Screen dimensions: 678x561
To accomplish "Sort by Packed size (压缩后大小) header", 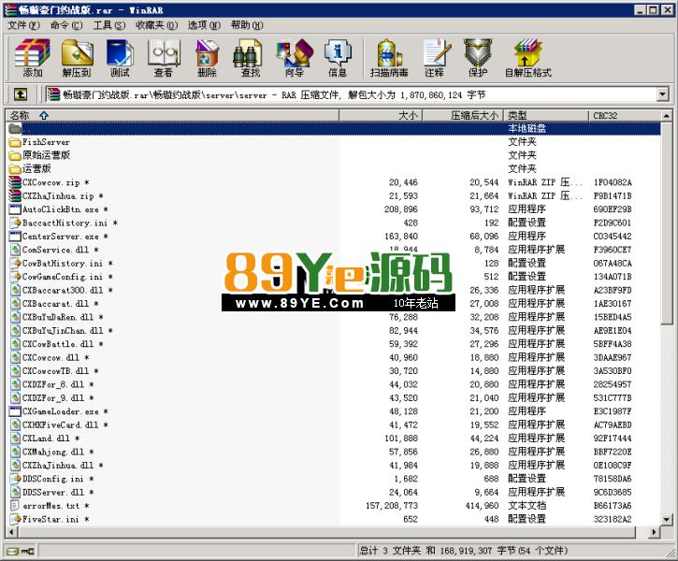I will click(x=462, y=115).
